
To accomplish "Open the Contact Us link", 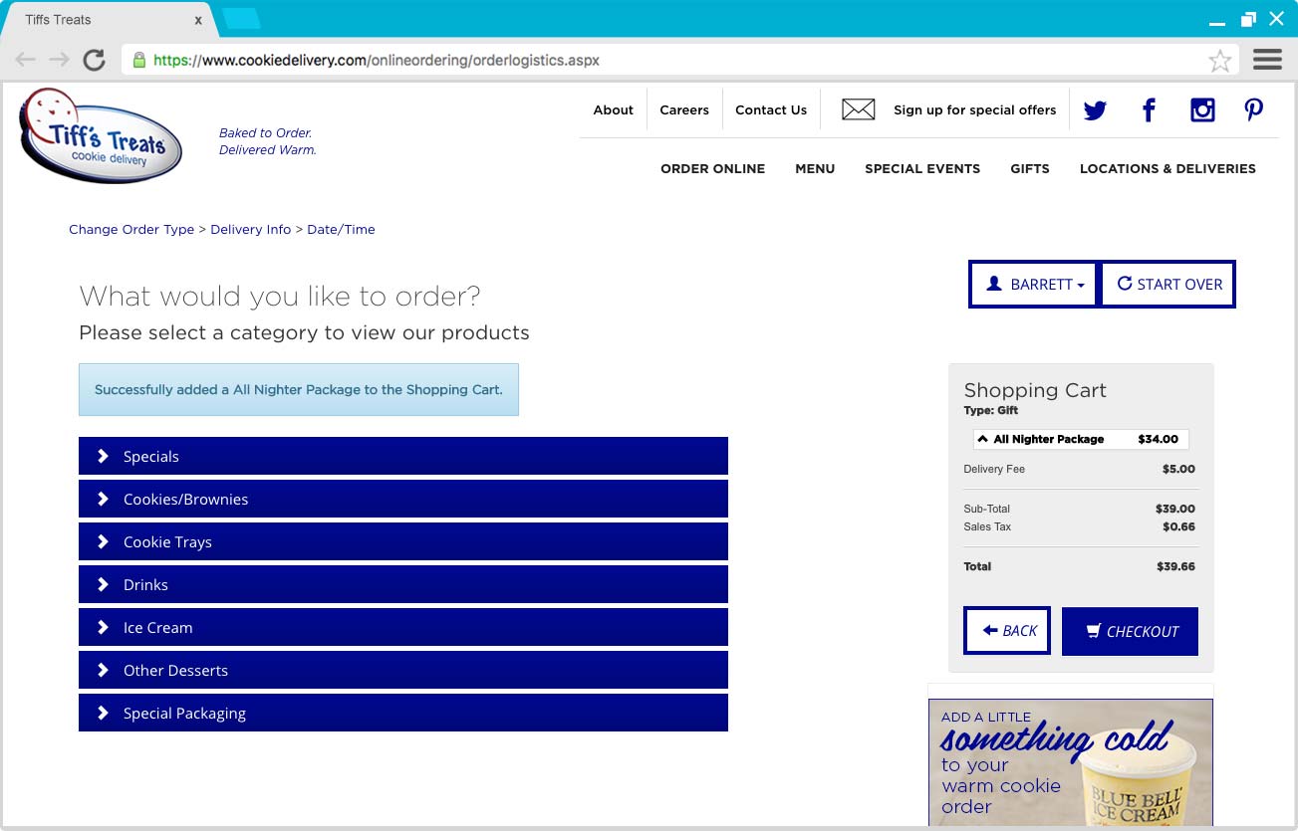I will 771,110.
